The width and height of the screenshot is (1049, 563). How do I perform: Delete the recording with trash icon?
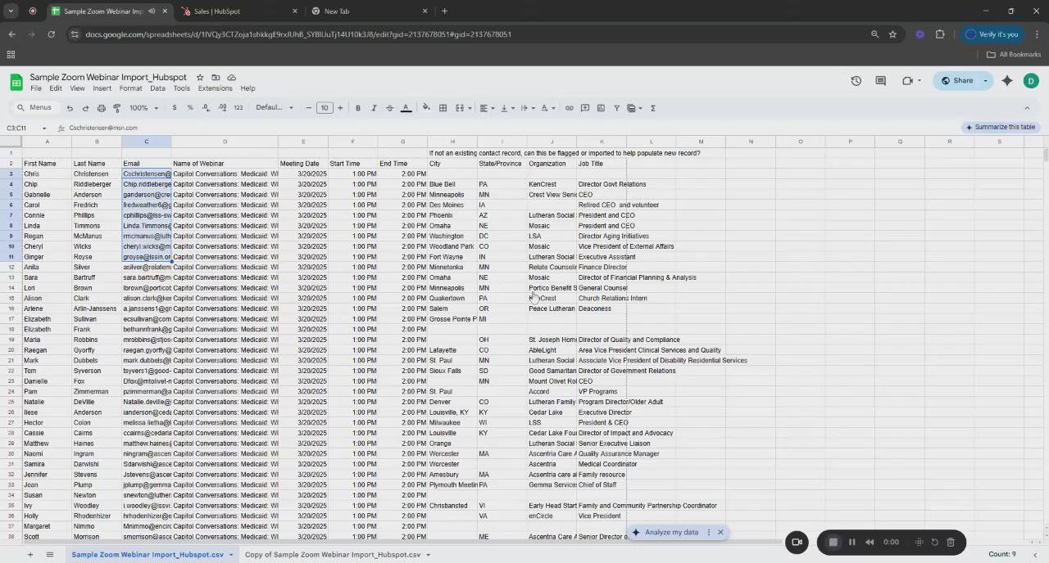(951, 542)
